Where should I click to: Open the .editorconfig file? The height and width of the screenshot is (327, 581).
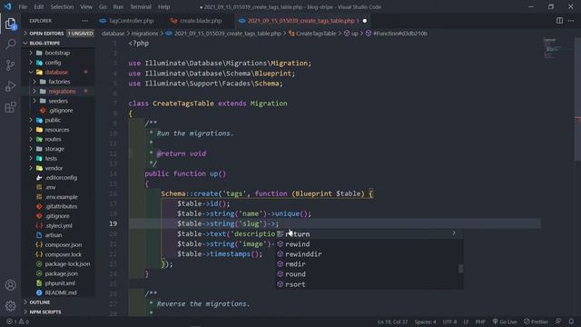(x=59, y=178)
